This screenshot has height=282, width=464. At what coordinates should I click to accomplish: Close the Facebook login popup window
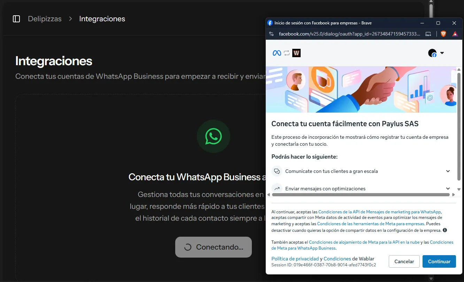[454, 23]
